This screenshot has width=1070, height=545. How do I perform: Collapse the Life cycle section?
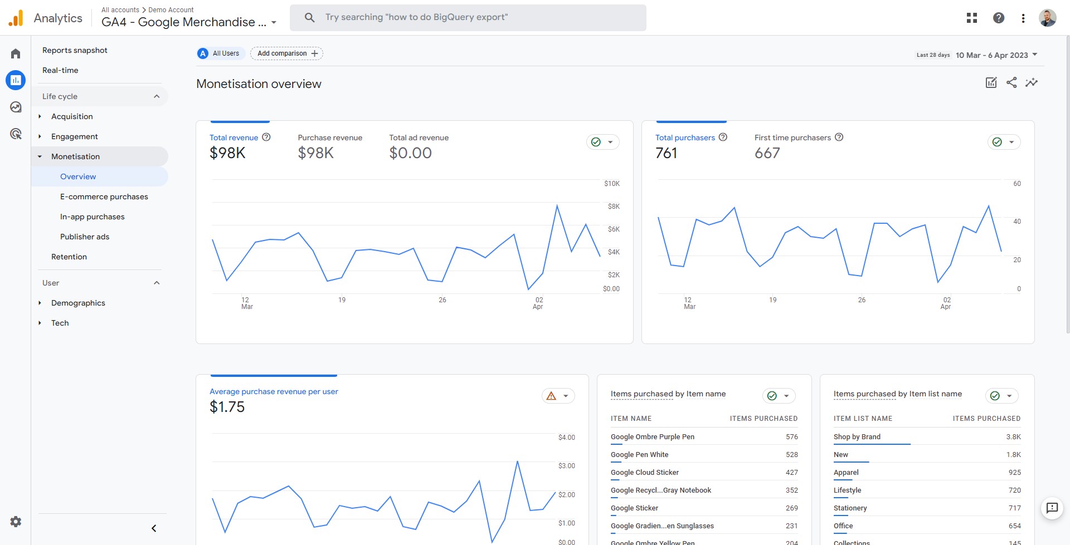157,96
